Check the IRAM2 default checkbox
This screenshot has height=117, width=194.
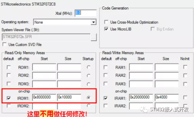105,106
